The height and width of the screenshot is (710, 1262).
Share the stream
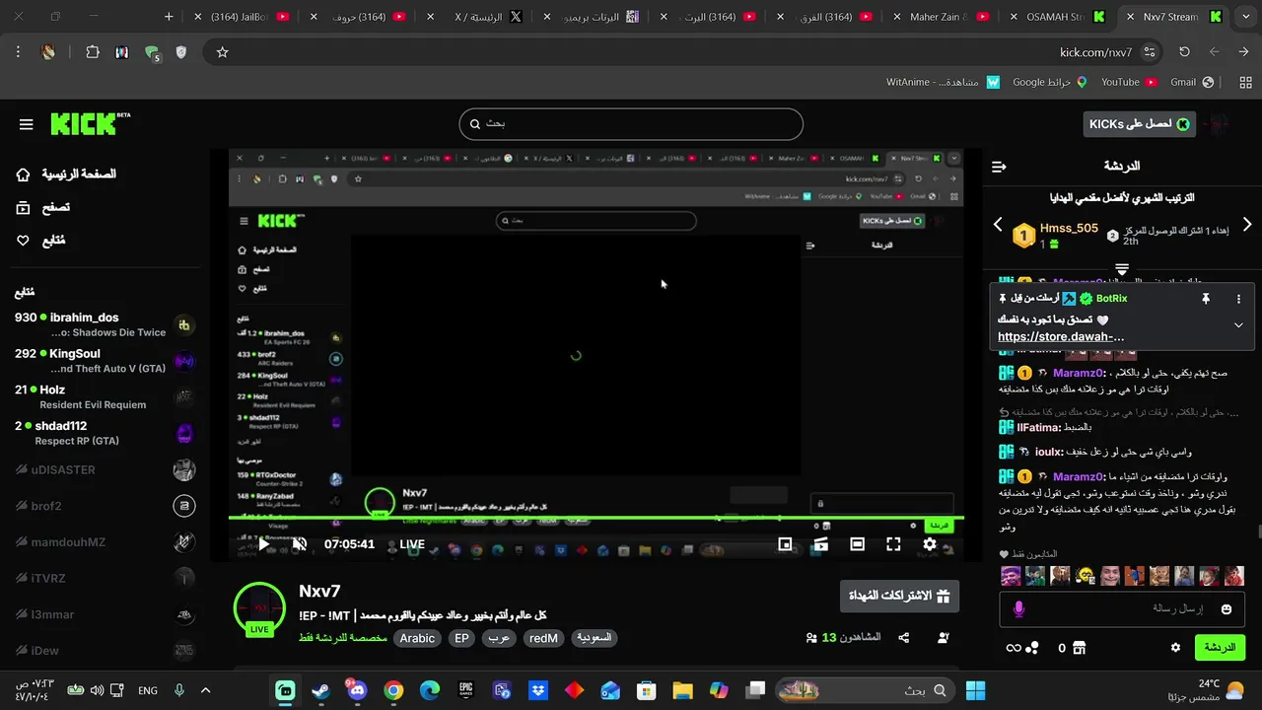point(904,638)
